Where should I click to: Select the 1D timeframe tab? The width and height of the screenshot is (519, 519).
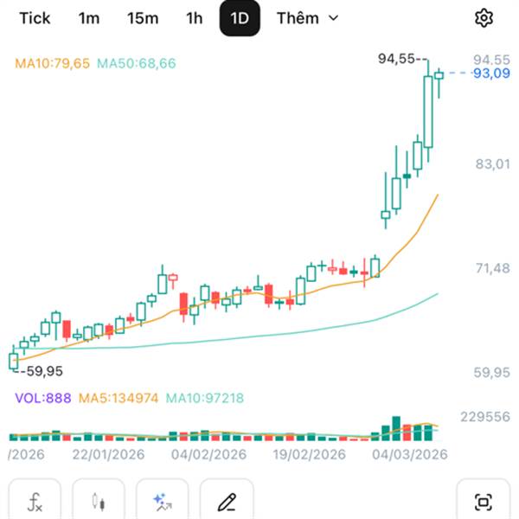coord(240,18)
